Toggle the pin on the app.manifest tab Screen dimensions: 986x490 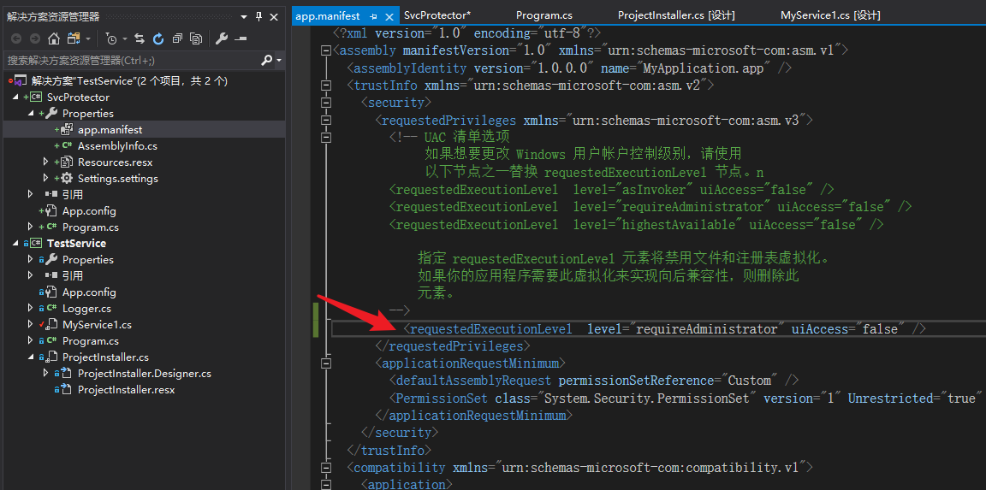373,16
